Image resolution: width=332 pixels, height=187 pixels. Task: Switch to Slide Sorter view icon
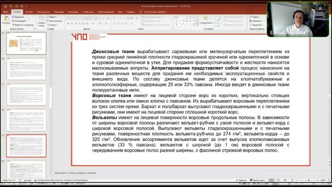point(279,180)
